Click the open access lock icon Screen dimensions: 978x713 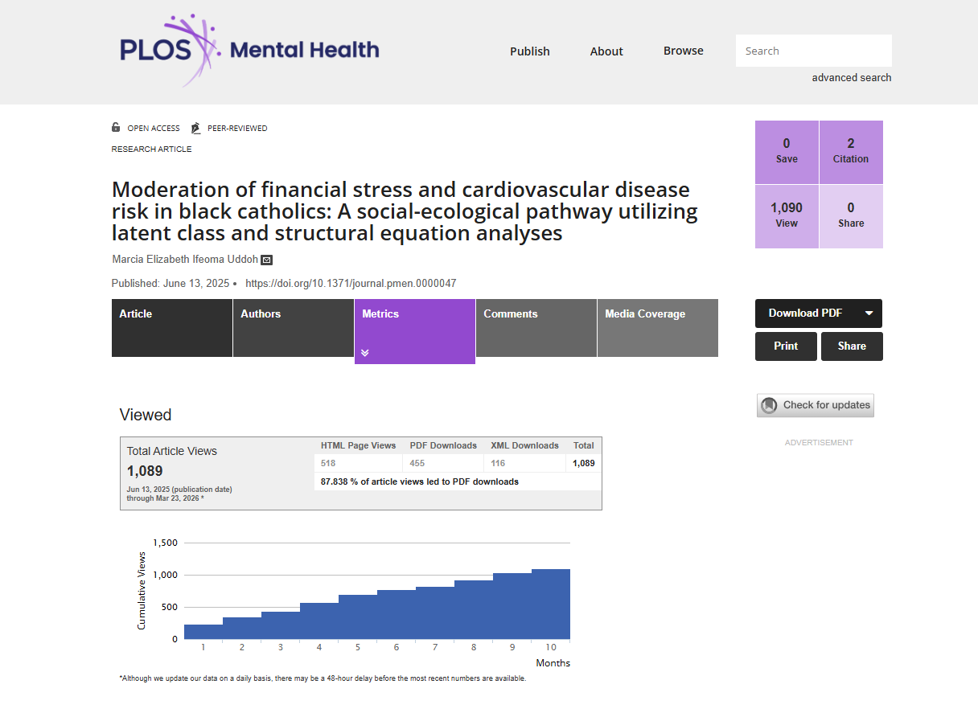pyautogui.click(x=116, y=128)
